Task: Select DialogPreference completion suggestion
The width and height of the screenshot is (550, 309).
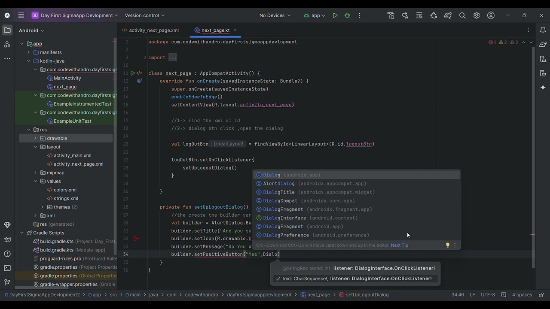Action: (x=357, y=235)
